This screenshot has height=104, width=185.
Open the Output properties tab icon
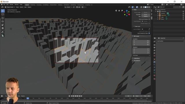pos(154,48)
